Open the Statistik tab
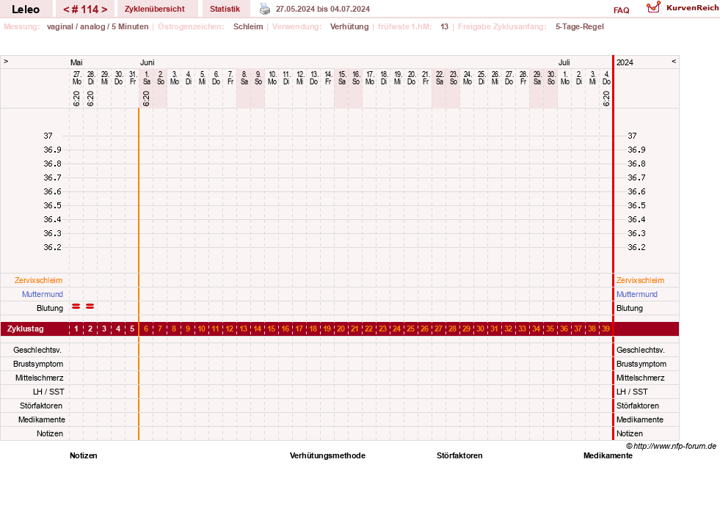 pos(225,10)
